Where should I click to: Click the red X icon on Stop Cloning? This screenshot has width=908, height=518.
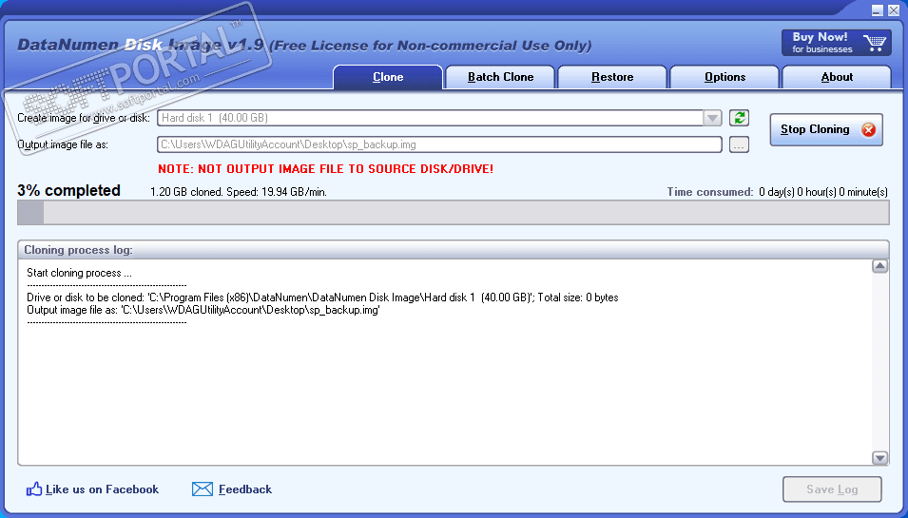[869, 129]
